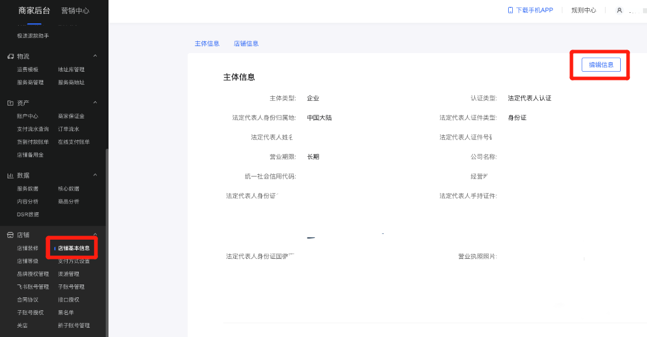The image size is (647, 337).
Task: Click the 编辑信息 button
Action: coord(600,65)
